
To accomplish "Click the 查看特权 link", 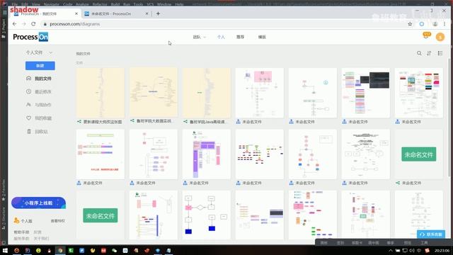I will 58,221.
